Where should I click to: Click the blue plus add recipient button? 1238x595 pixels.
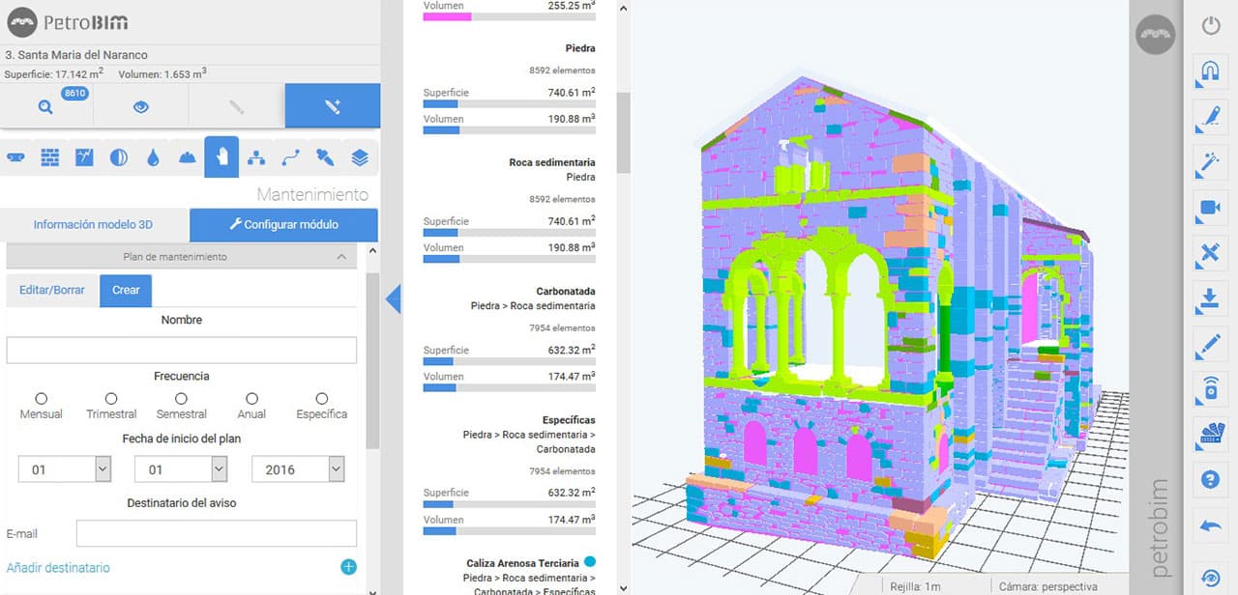348,567
